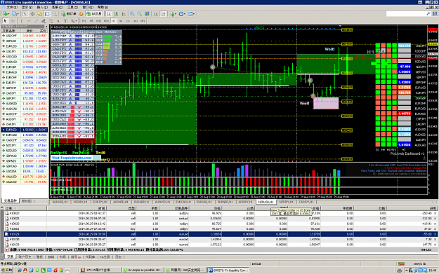Switch chart to candlesticks type
The image size is (439, 274).
coord(116,14)
